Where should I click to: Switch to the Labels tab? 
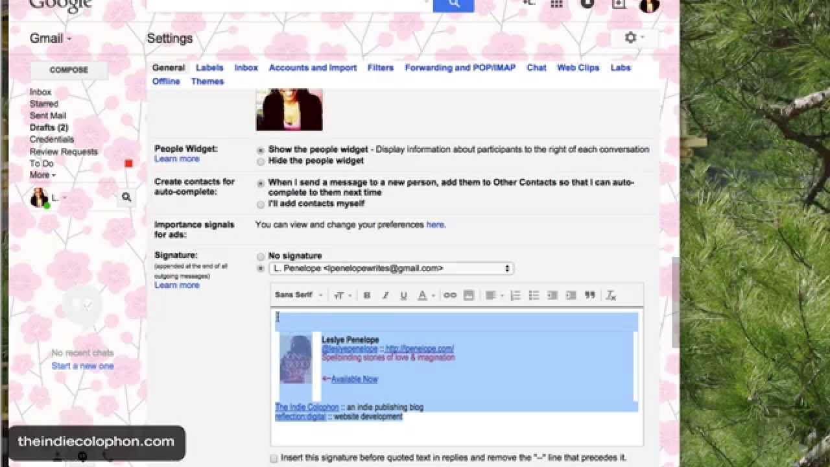[x=209, y=67]
